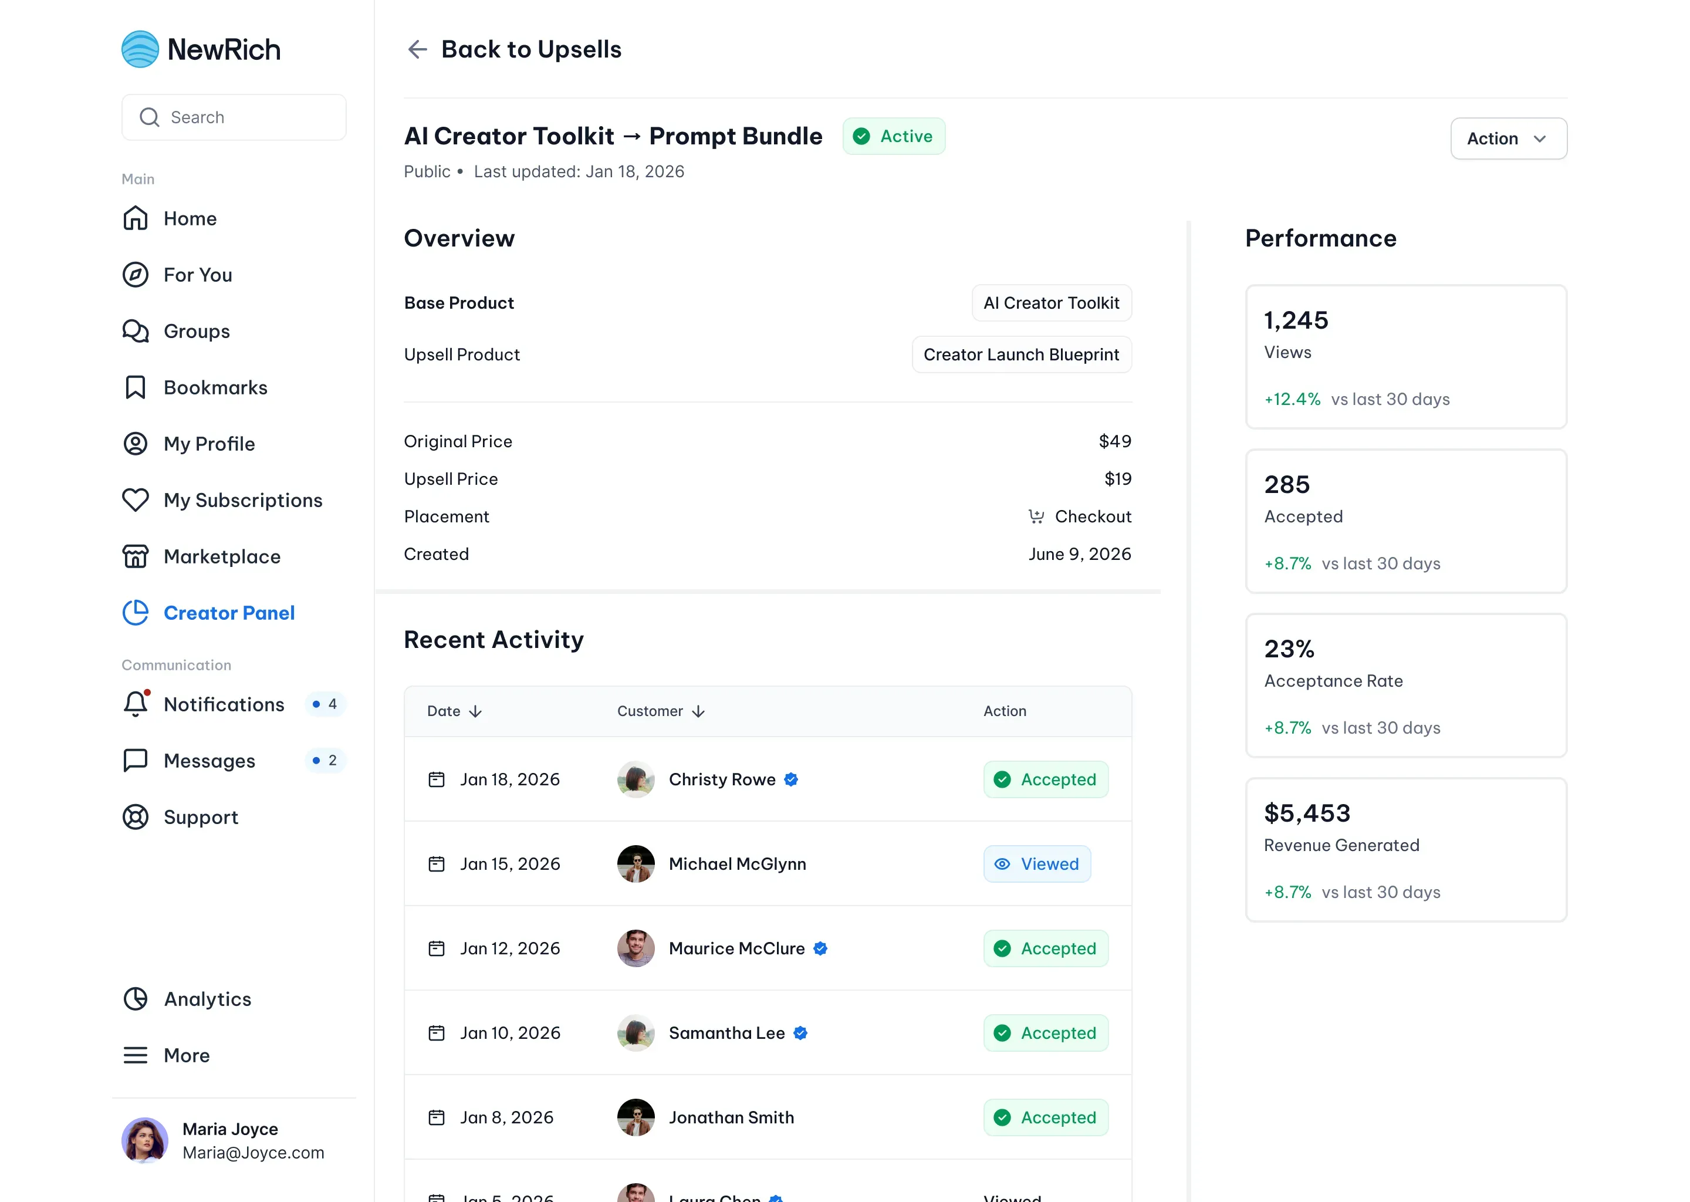Click the 1,245 Views performance card
Image resolution: width=1690 pixels, height=1202 pixels.
point(1406,357)
